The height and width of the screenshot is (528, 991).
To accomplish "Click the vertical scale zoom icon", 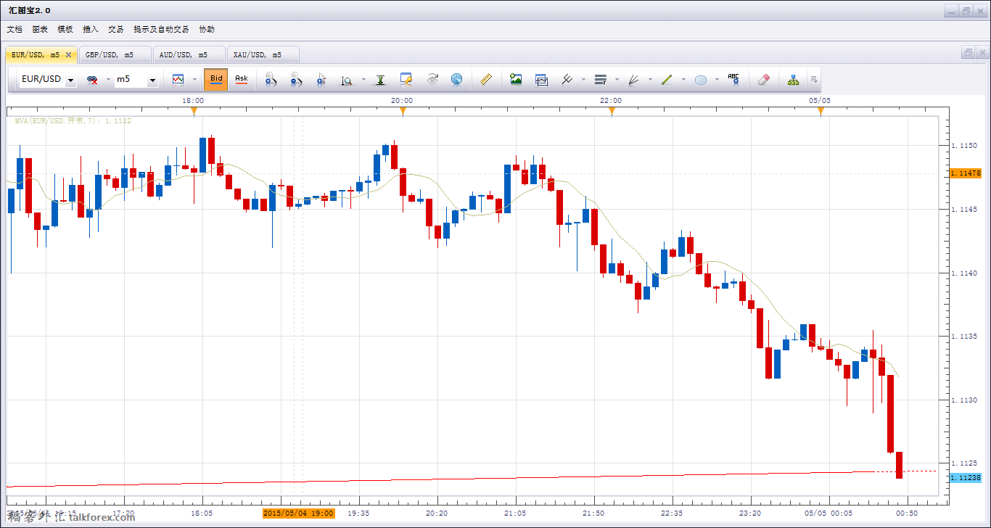I will coord(347,80).
